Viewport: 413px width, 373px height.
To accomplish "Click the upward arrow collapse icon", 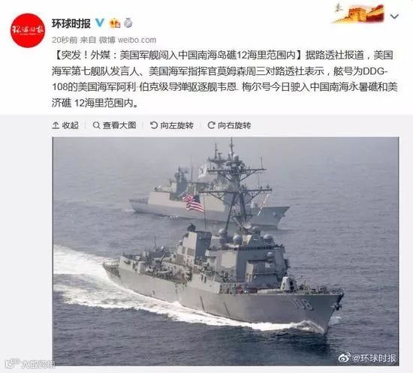I will pos(56,125).
